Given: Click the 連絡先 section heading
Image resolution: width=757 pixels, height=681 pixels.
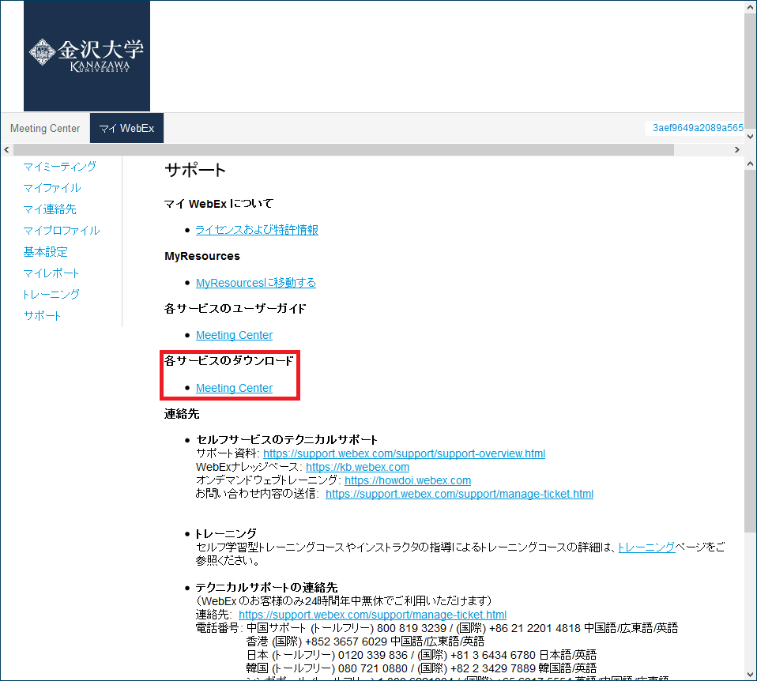Looking at the screenshot, I should pos(182,414).
